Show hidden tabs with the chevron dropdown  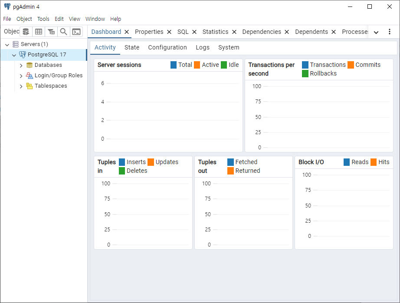point(376,32)
